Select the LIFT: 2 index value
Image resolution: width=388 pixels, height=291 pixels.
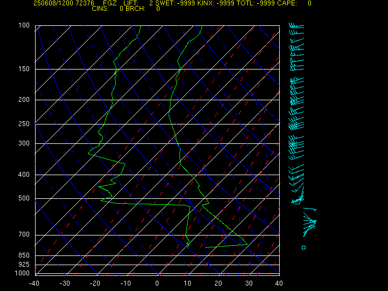[x=138, y=3]
